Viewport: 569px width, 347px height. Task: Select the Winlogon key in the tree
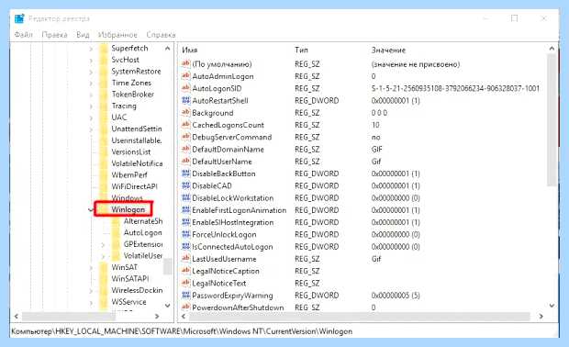point(128,209)
